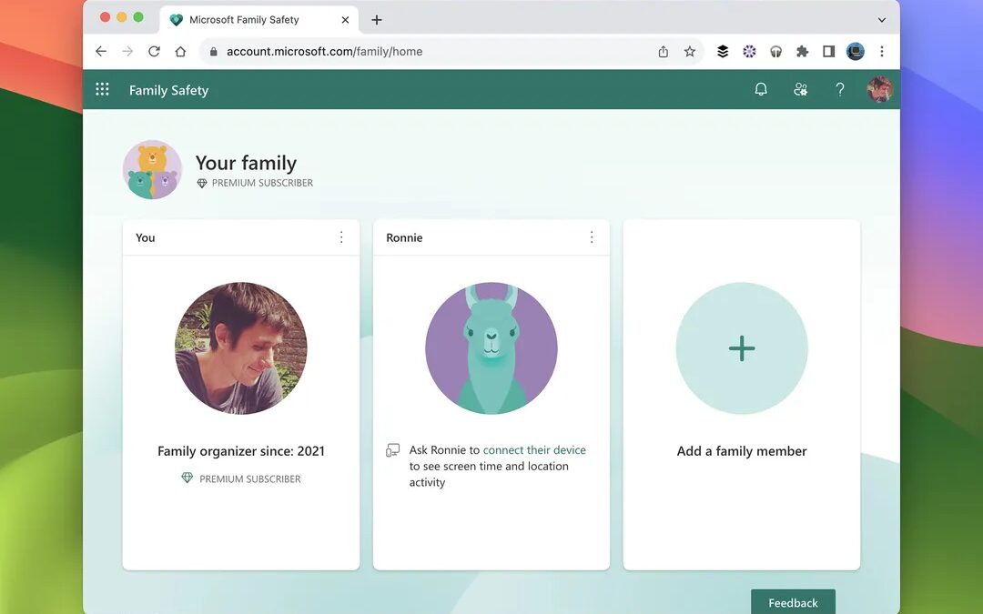Toggle the browser side panel
The height and width of the screenshot is (614, 983).
(x=828, y=52)
